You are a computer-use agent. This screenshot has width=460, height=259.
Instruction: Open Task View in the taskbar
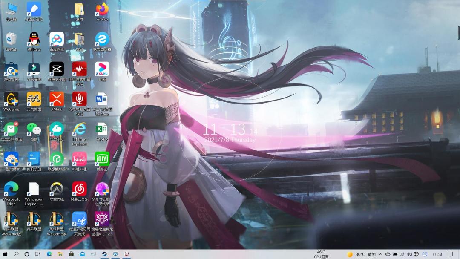click(x=37, y=254)
